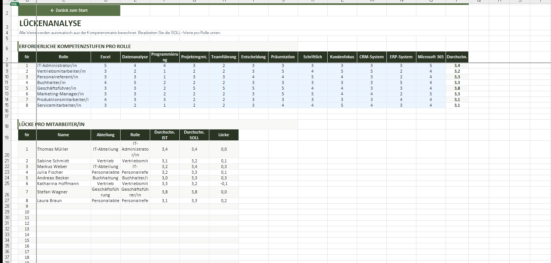The height and width of the screenshot is (263, 551).
Task: Click the 'Rolle' header in the competency table
Action: coord(63,57)
